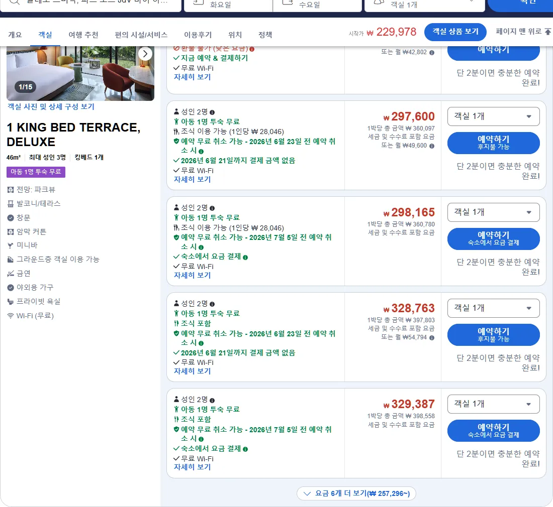Image resolution: width=553 pixels, height=507 pixels.
Task: Open 객실 1개 dropdown for ₩328,763 rate
Action: (x=493, y=308)
